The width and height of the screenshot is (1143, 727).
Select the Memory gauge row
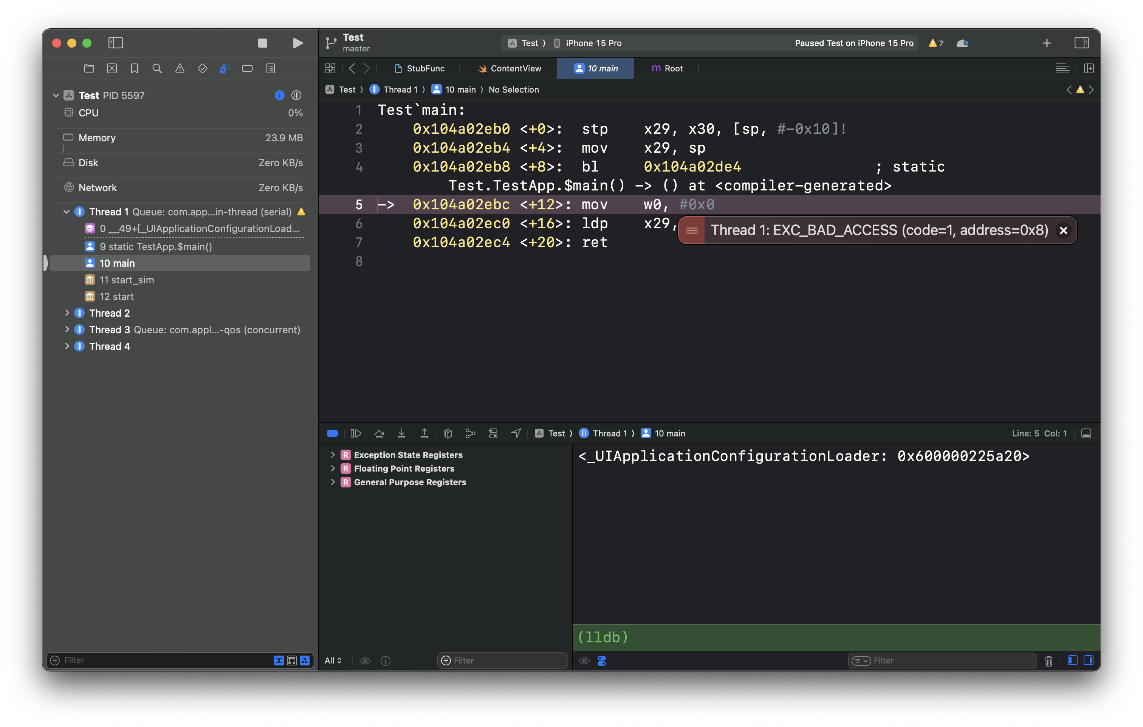182,138
